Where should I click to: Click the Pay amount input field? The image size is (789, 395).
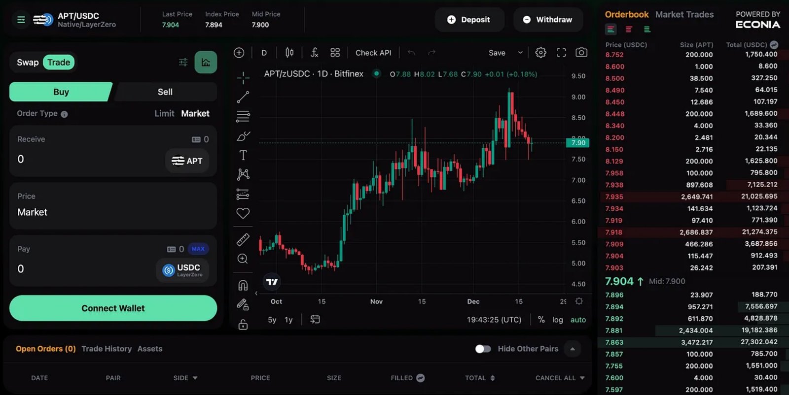pyautogui.click(x=84, y=269)
